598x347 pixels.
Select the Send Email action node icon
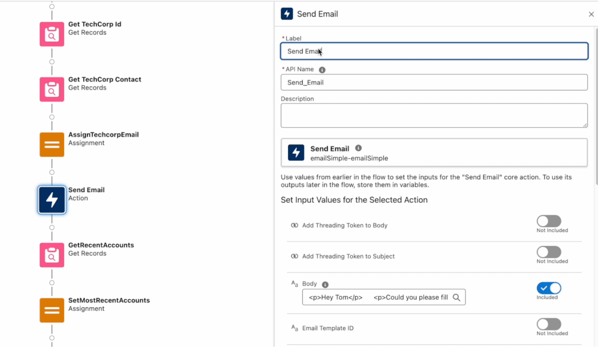(x=52, y=200)
